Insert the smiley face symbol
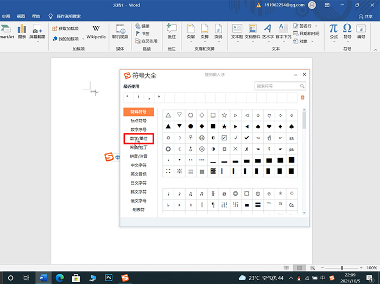The width and height of the screenshot is (380, 284). [201, 138]
